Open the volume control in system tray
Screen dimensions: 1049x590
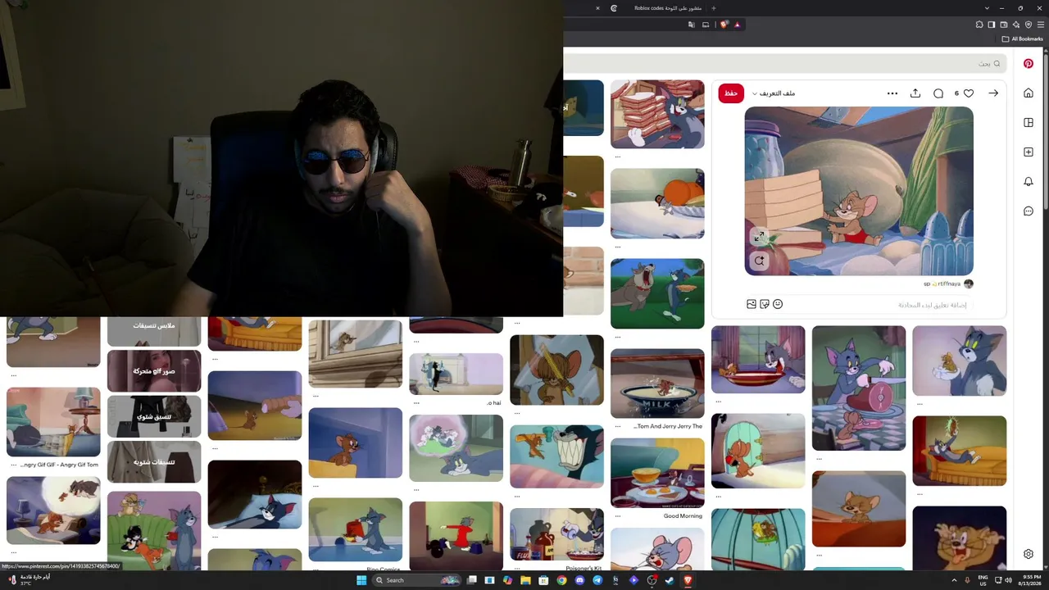1008,580
